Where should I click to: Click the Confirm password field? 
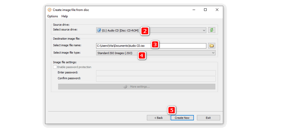[156, 79]
